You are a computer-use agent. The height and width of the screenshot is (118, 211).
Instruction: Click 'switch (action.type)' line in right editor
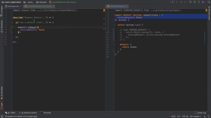(130, 25)
